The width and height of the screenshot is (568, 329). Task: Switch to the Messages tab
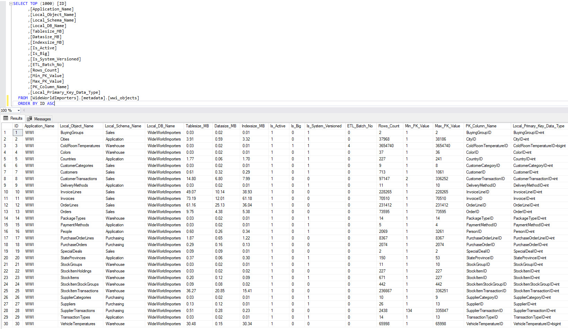point(42,119)
